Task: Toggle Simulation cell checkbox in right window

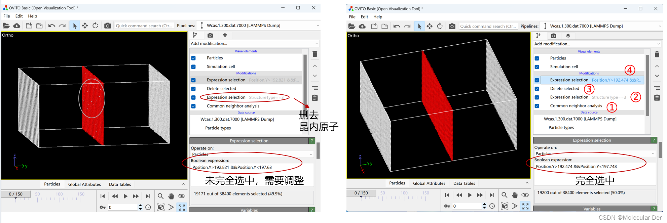Action: (x=537, y=67)
